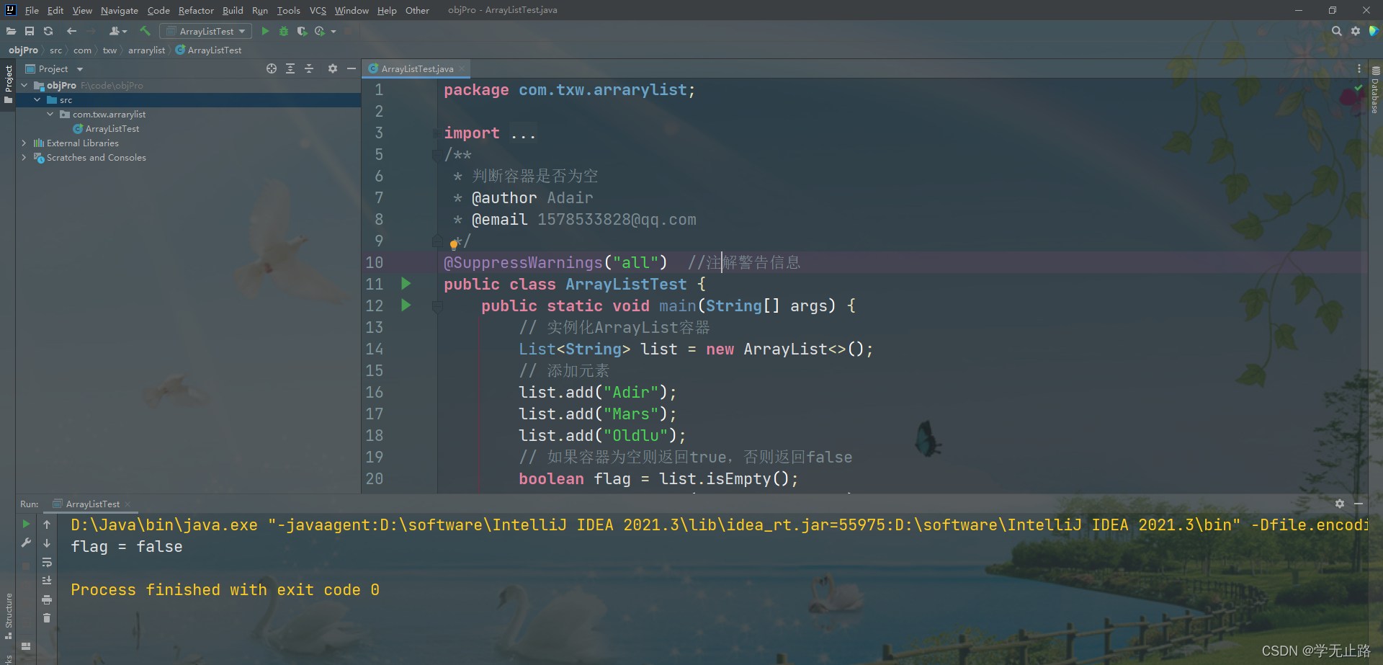
Task: Fold the import block on line 3
Action: [x=437, y=133]
